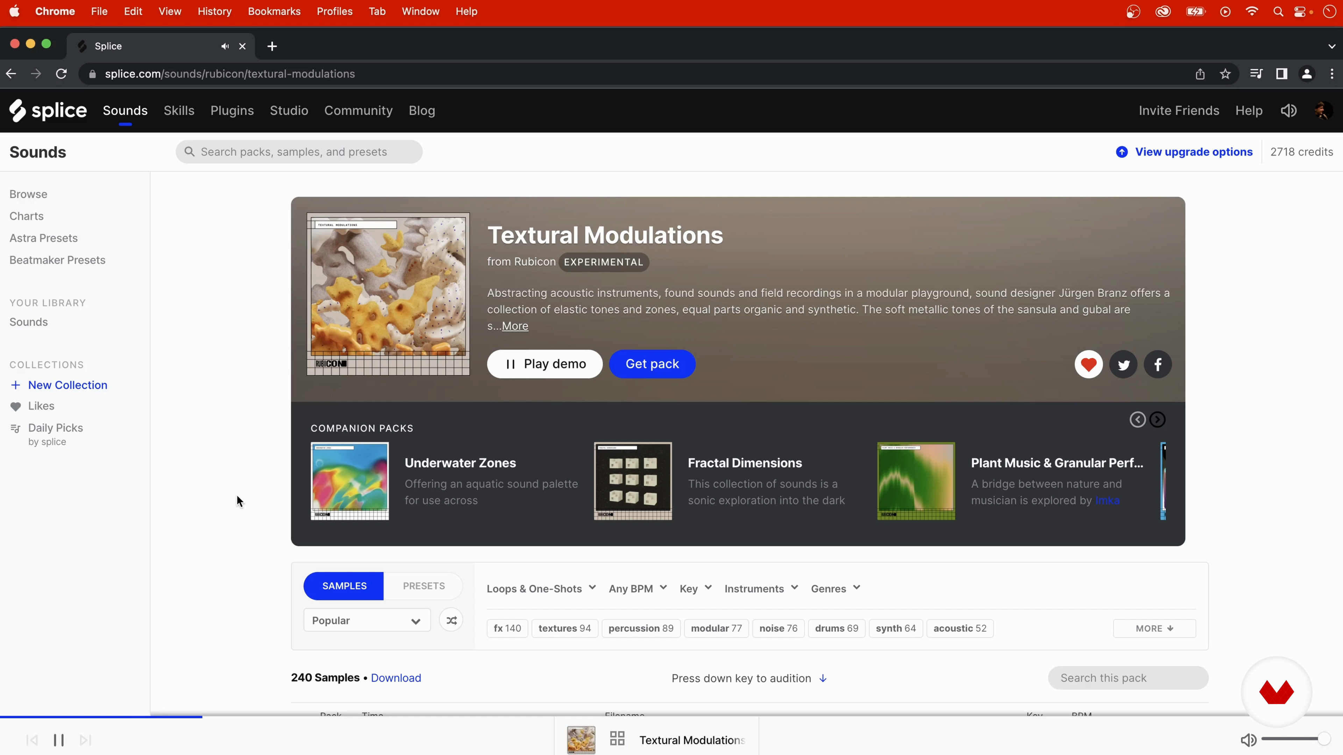Click the Get pack button
This screenshot has width=1343, height=755.
click(652, 364)
